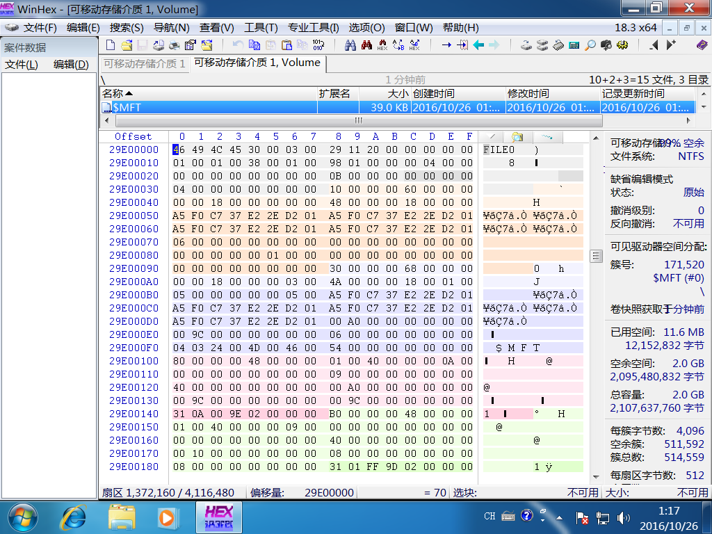
Task: Open the 编辑(E) menu
Action: (x=83, y=28)
